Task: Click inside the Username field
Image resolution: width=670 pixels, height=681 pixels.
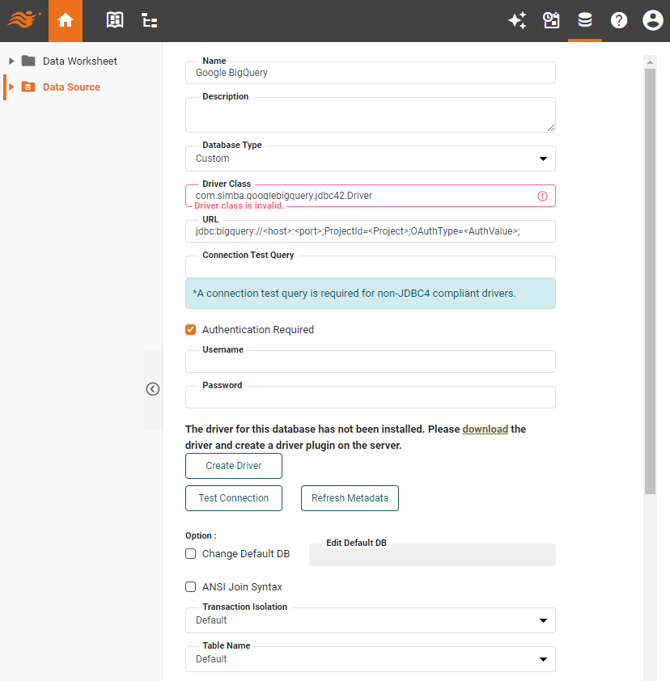Action: point(370,362)
